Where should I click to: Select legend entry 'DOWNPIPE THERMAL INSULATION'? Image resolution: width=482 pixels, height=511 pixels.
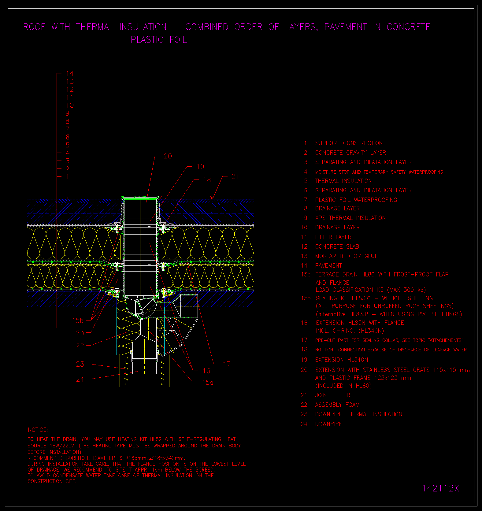tap(358, 414)
